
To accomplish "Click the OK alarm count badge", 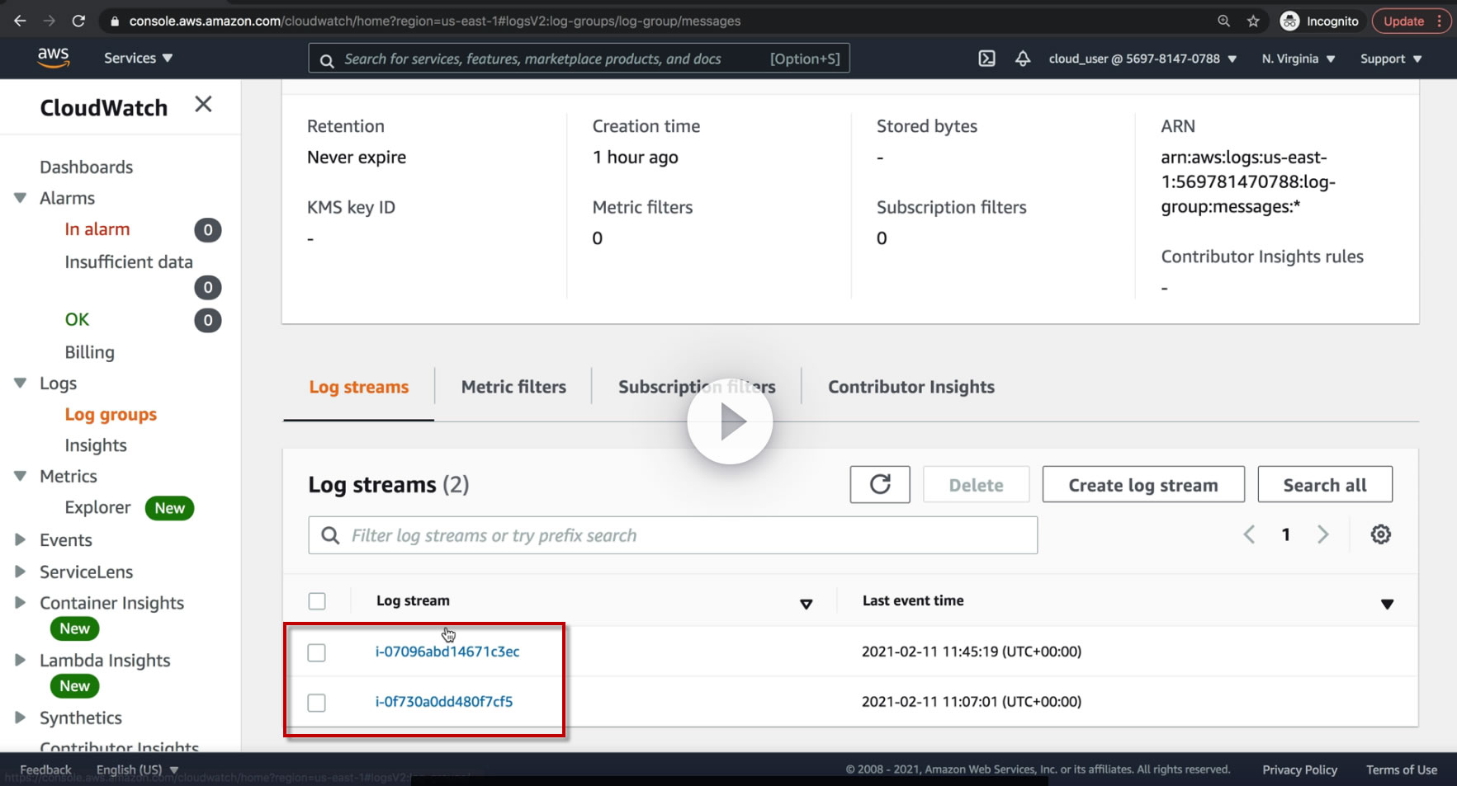I will (208, 320).
